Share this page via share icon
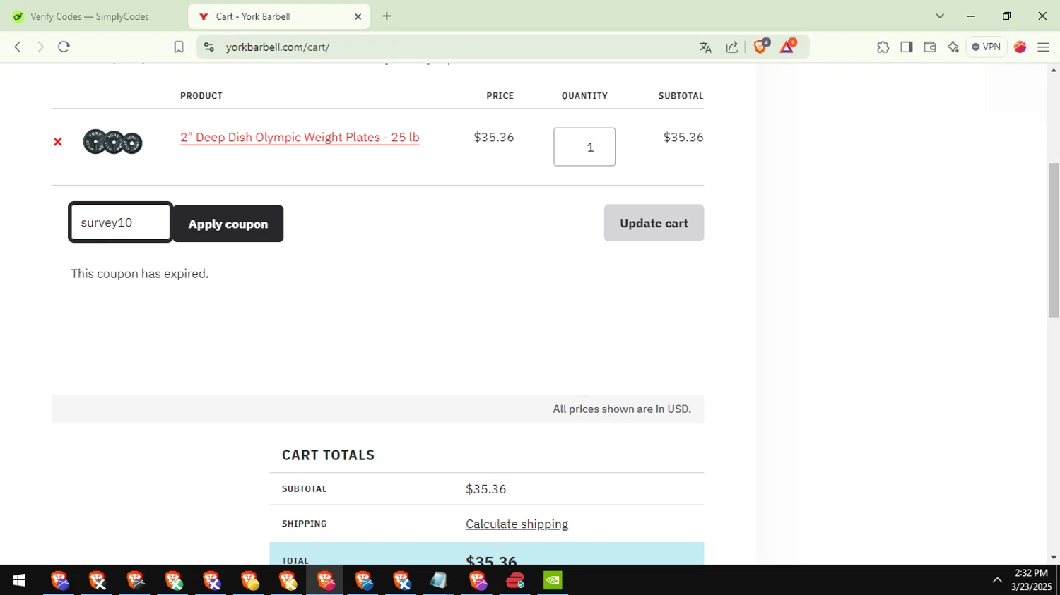This screenshot has width=1060, height=595. pos(732,47)
